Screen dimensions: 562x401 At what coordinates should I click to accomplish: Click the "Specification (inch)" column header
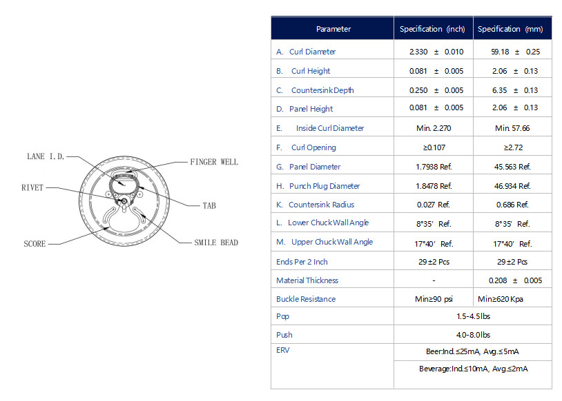coord(433,29)
